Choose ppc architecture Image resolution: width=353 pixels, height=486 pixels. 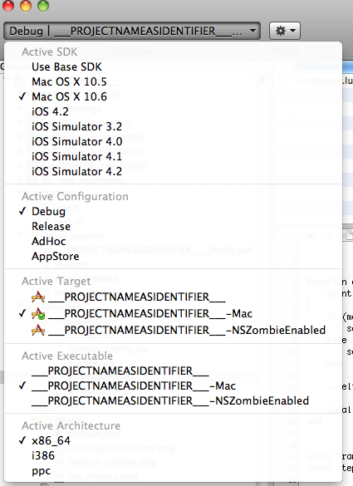(41, 471)
